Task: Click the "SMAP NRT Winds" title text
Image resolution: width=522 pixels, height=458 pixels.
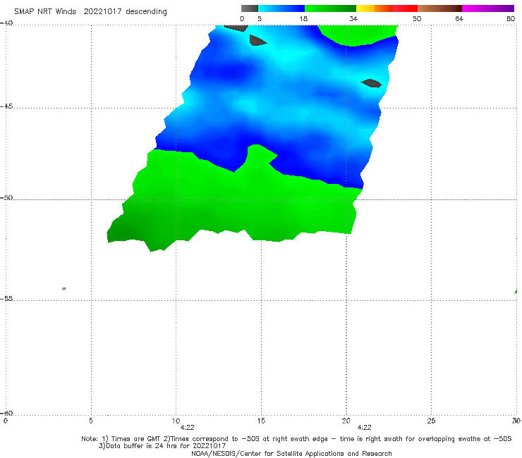Action: pos(45,12)
